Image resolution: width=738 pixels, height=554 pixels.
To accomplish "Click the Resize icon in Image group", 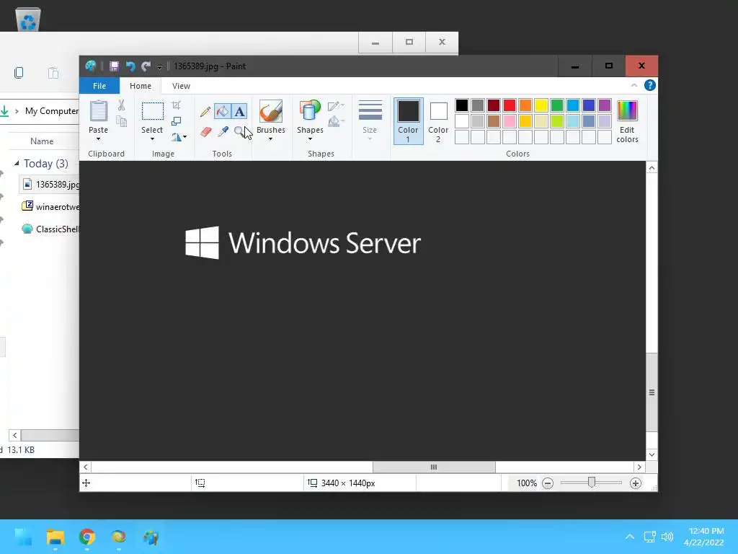I will pyautogui.click(x=176, y=121).
